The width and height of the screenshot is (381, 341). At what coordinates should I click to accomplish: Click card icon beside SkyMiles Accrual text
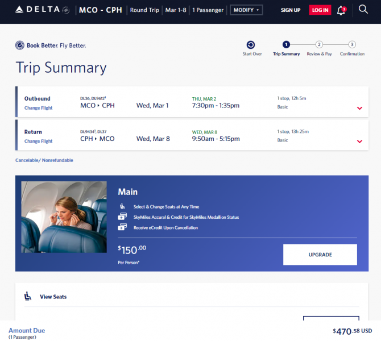pyautogui.click(x=122, y=217)
